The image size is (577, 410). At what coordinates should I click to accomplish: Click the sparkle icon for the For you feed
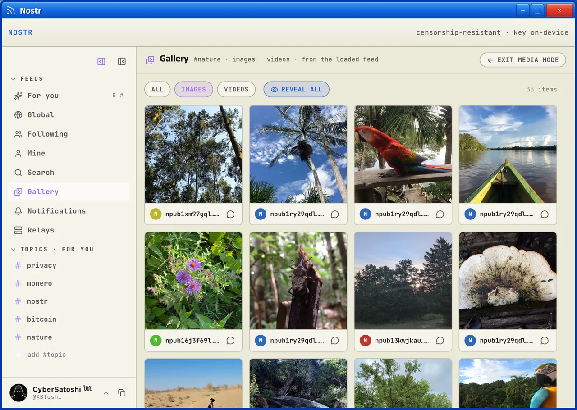18,96
